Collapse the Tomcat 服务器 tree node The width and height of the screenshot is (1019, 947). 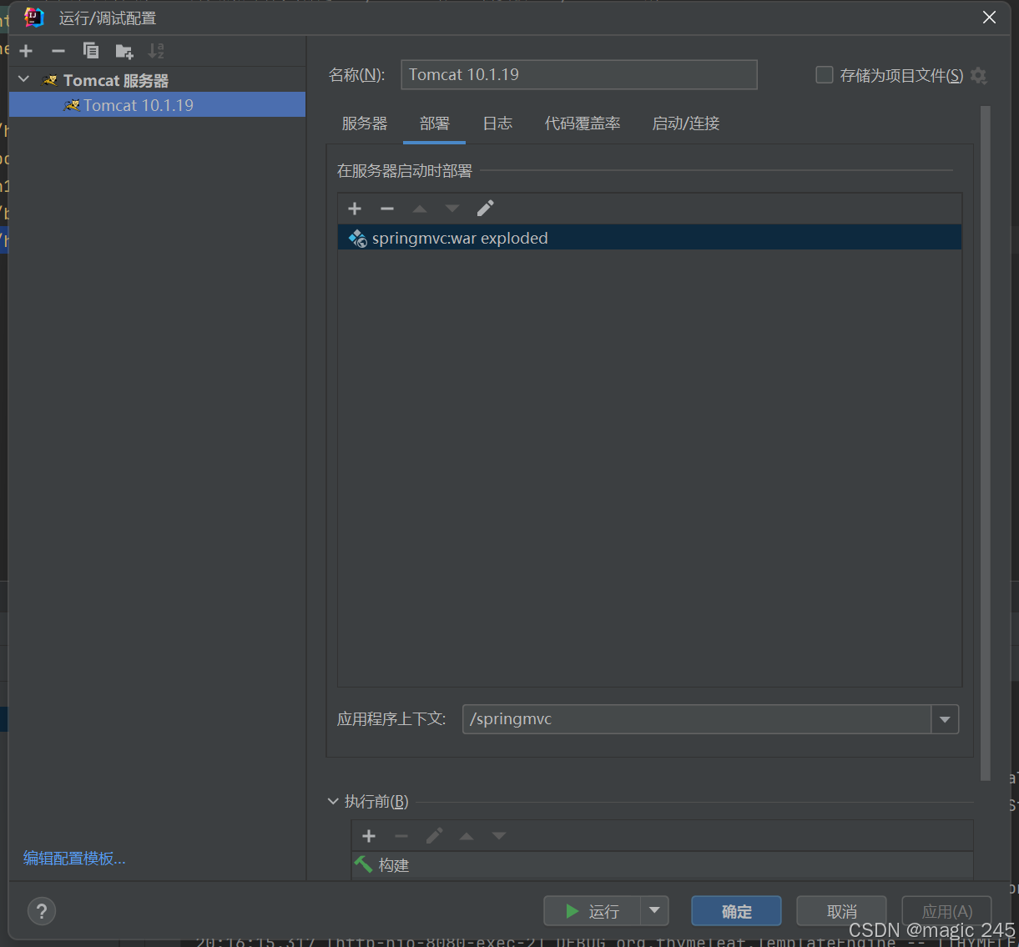point(24,80)
